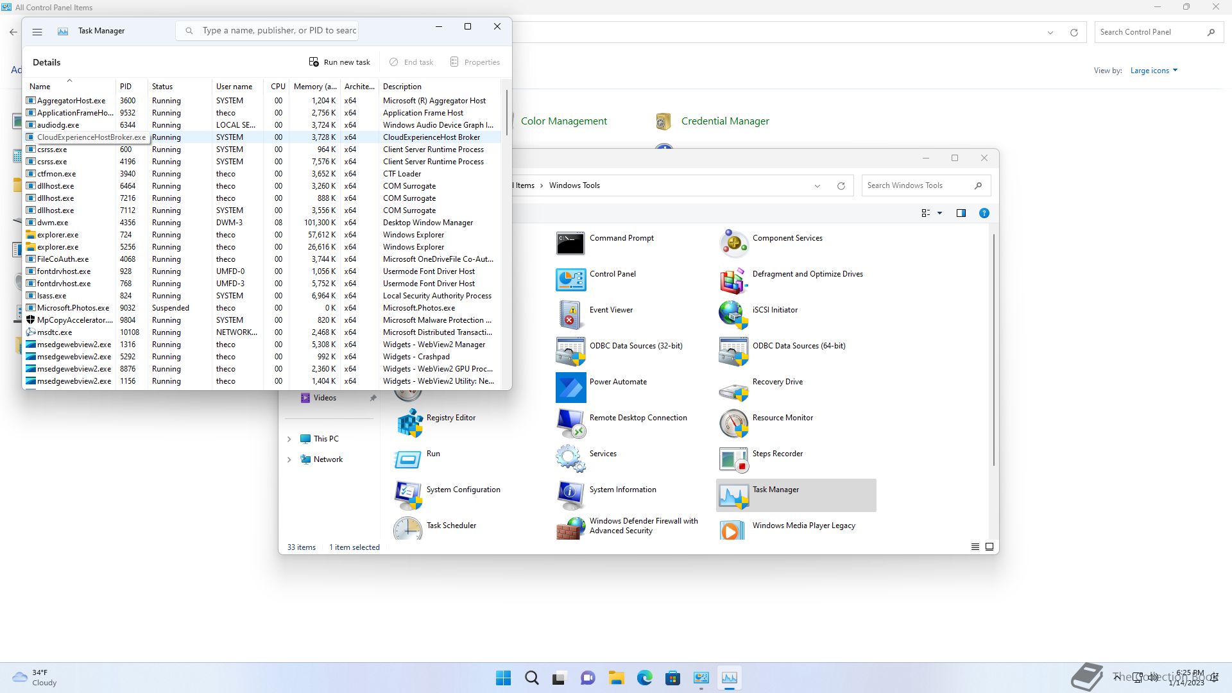Sort processes by the Status column
Viewport: 1232px width, 693px height.
[180, 86]
